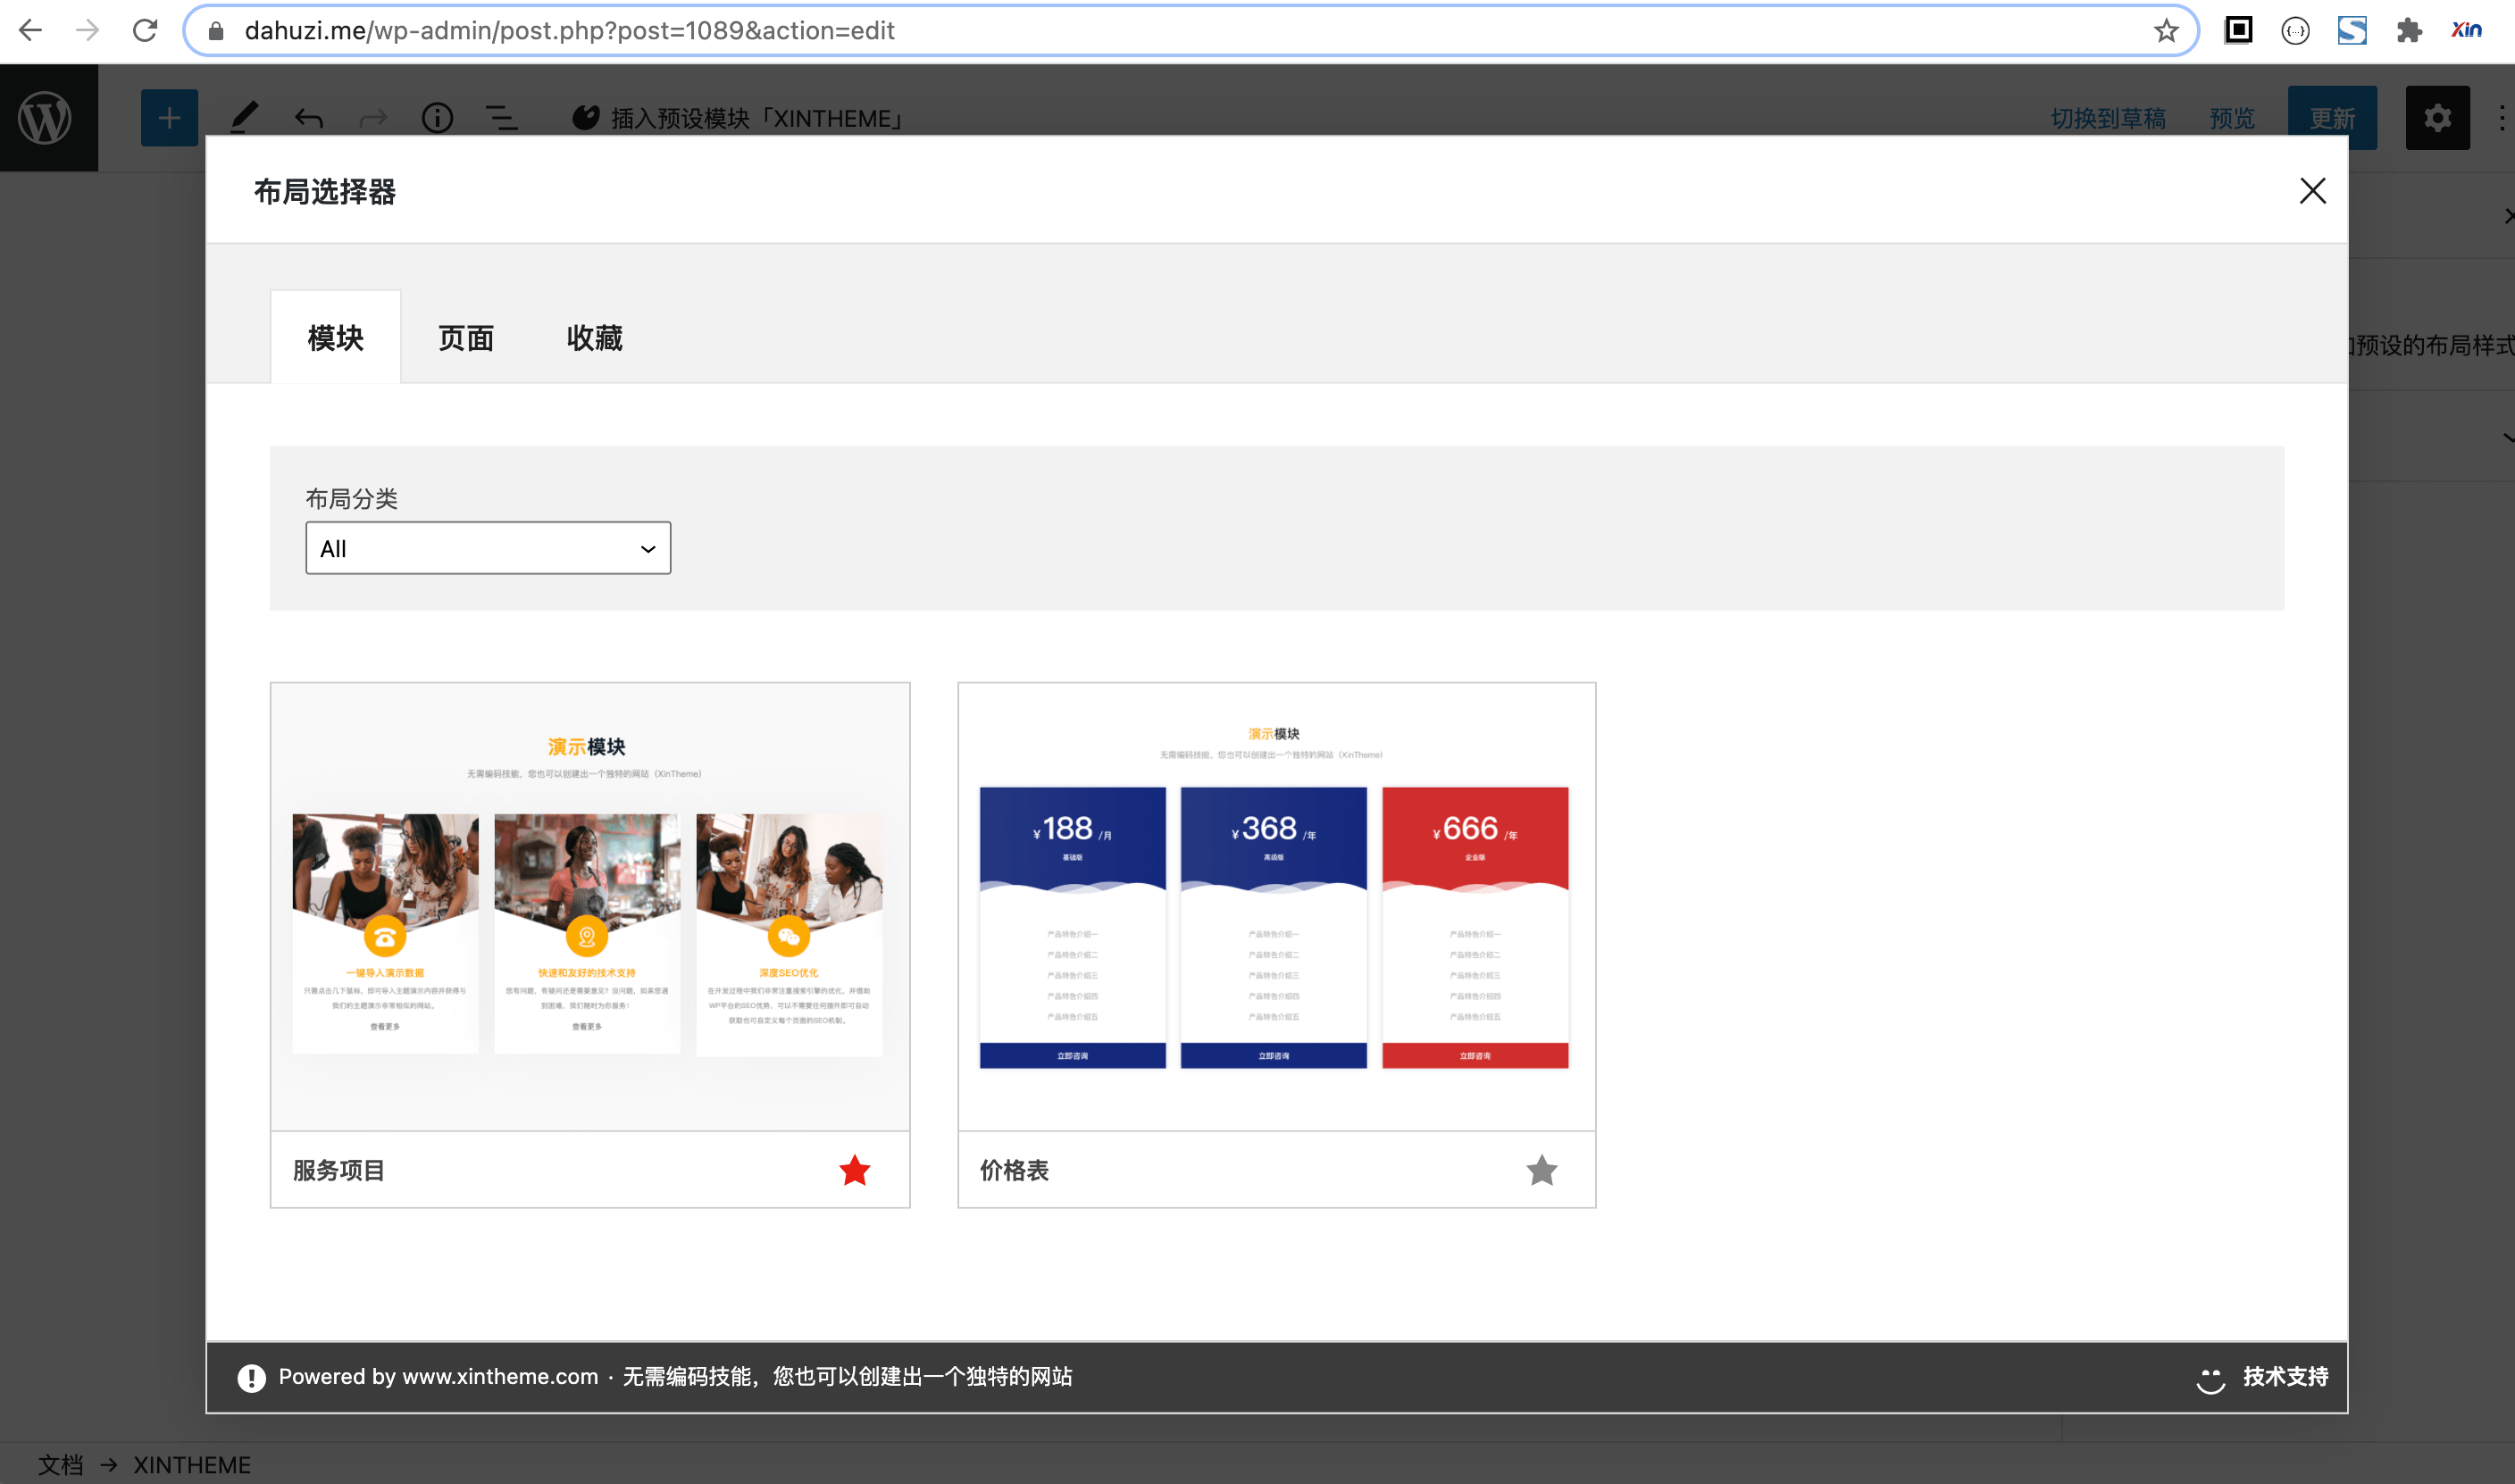Click the block inserter plus icon
This screenshot has width=2515, height=1484.
169,118
